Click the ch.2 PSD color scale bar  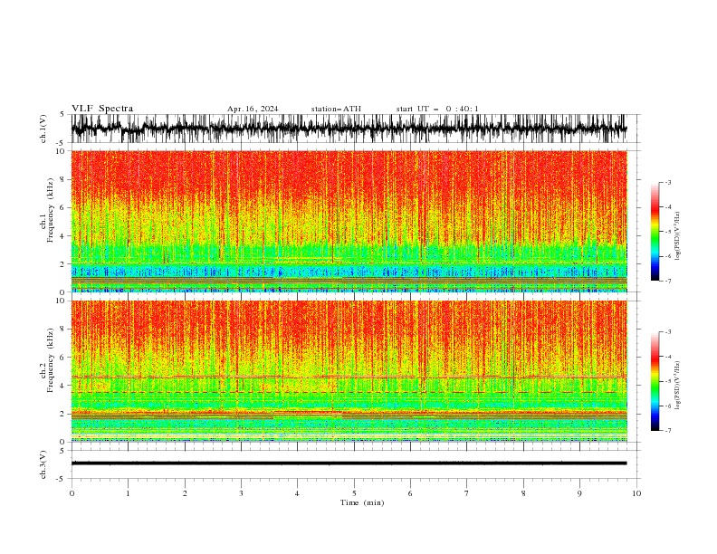[655, 381]
